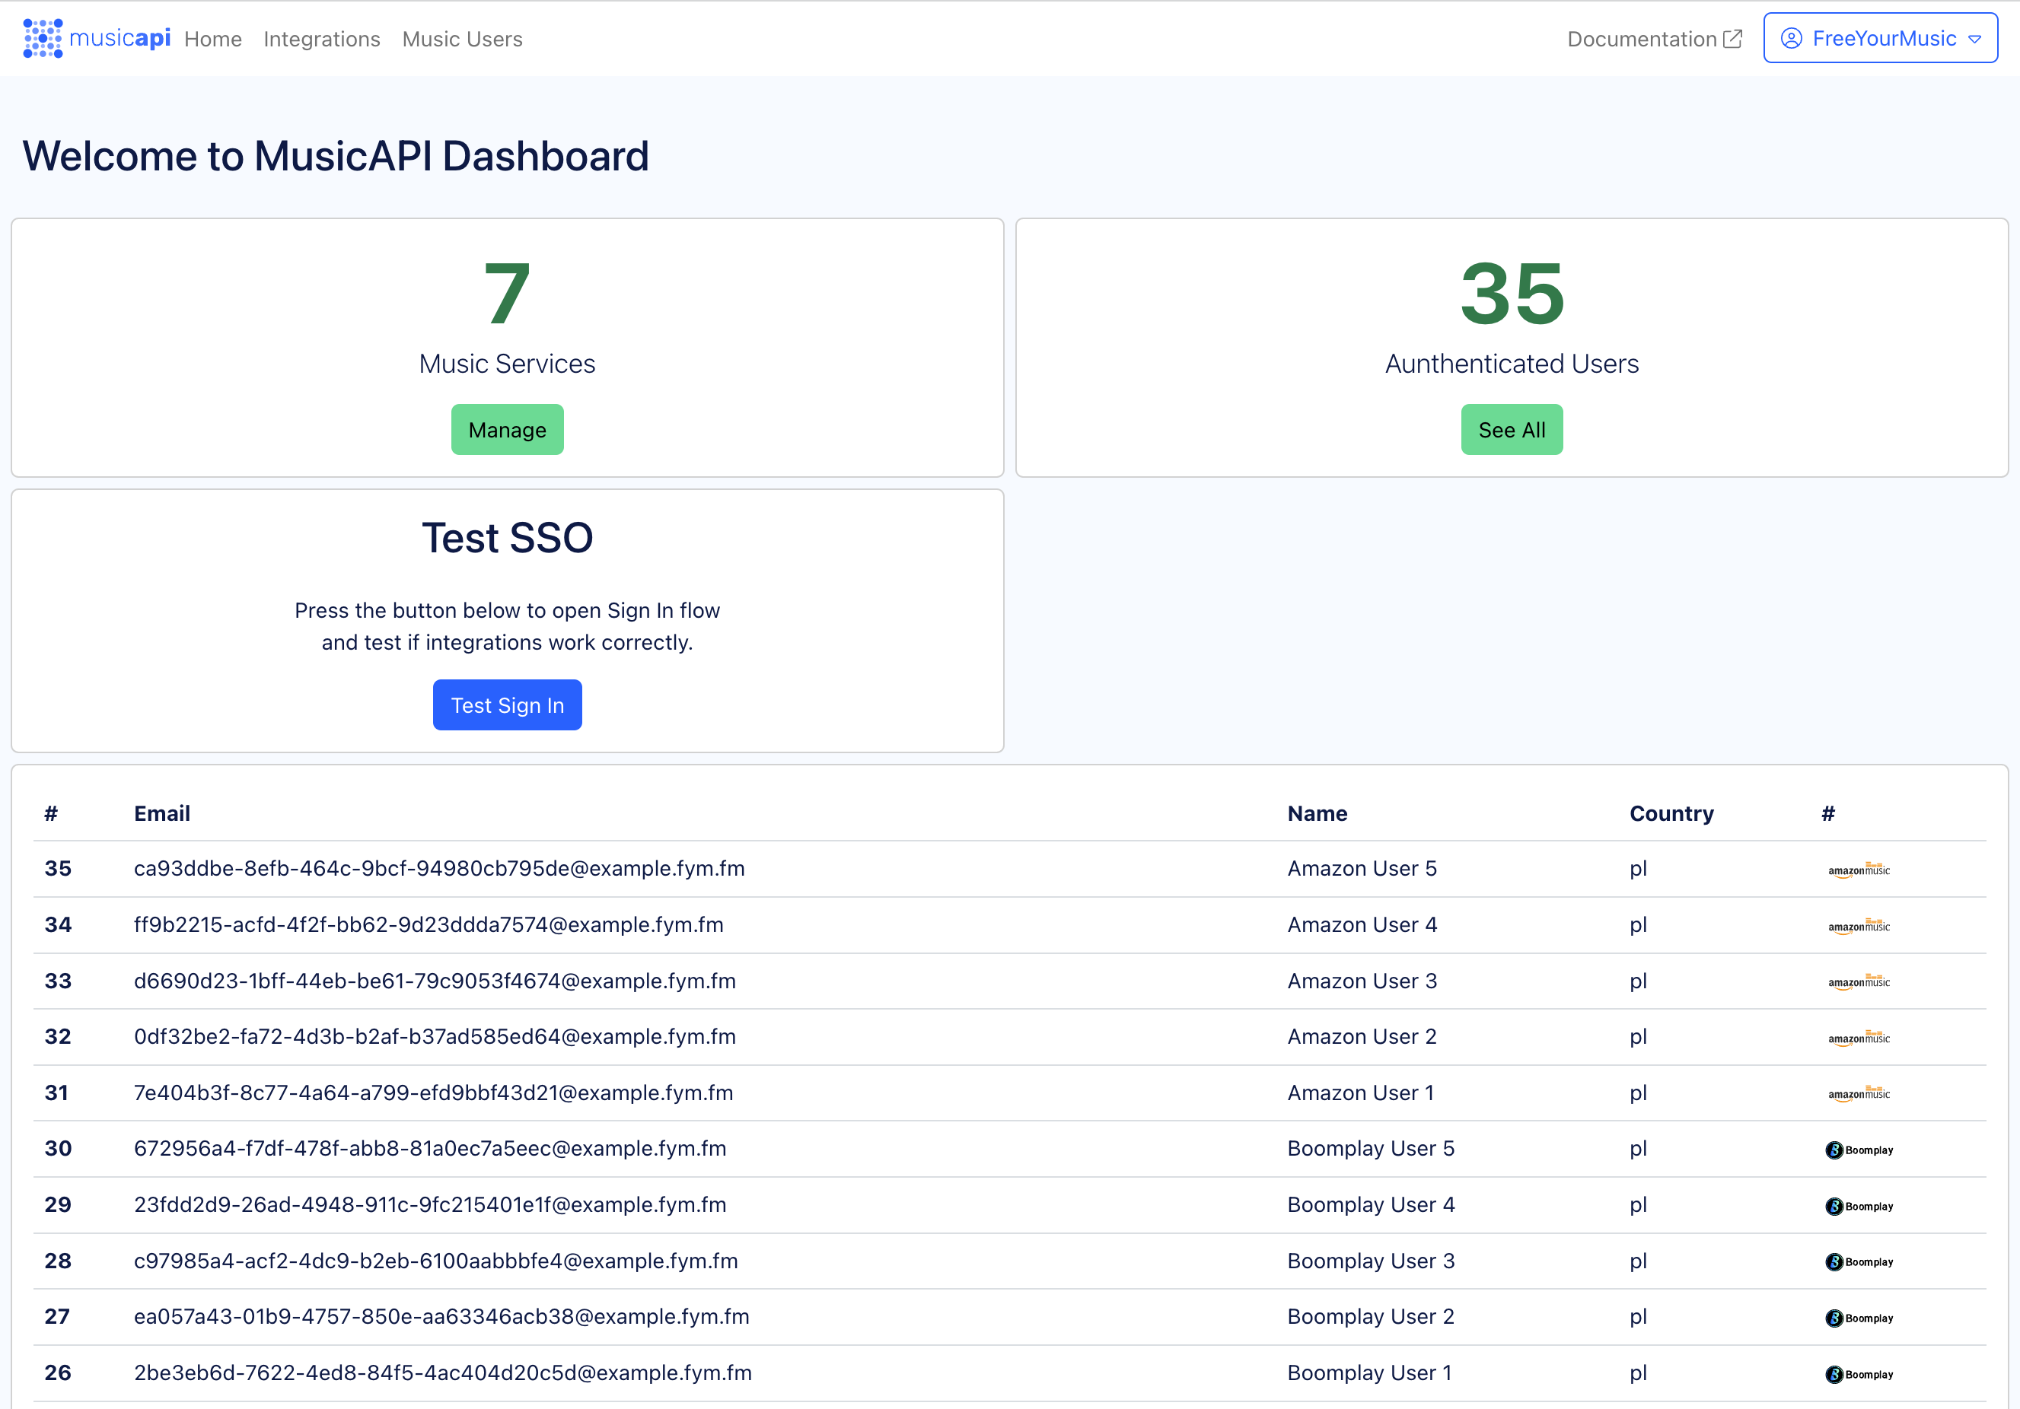This screenshot has width=2020, height=1409.
Task: Go to Music Users section
Action: coord(462,39)
